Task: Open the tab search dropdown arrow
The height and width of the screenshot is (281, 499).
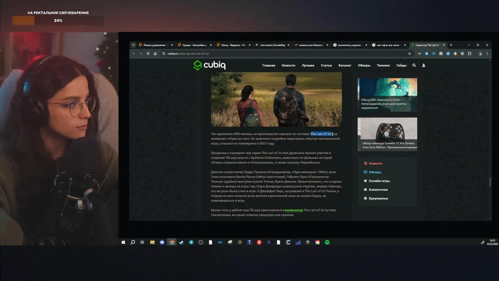Action: coord(133,45)
